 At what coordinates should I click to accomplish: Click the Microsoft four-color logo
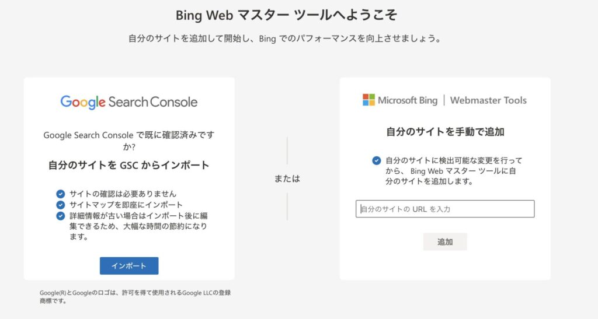[368, 100]
